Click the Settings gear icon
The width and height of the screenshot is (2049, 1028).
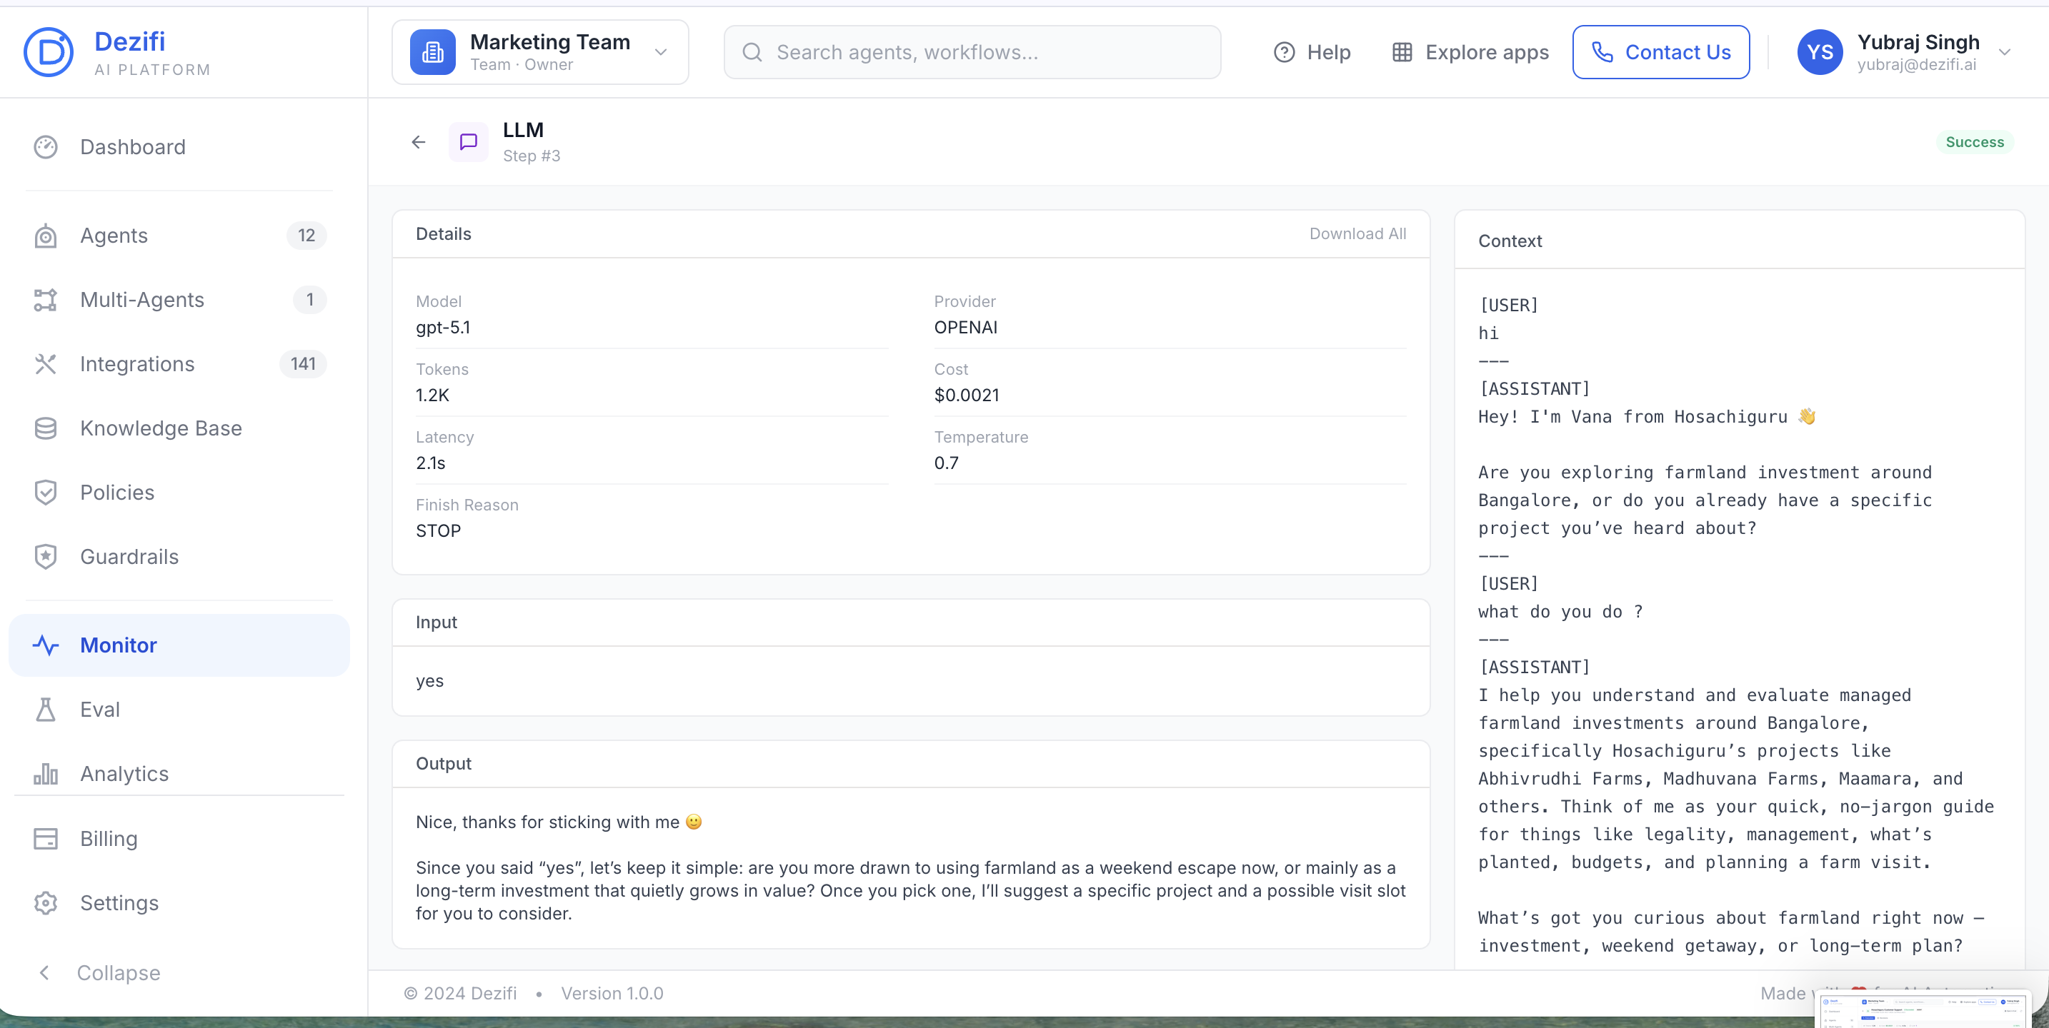[x=45, y=903]
